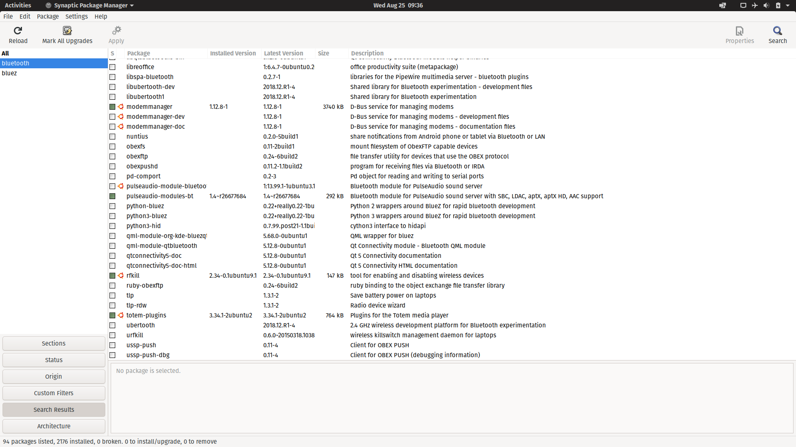Image resolution: width=796 pixels, height=447 pixels.
Task: Open the Package menu
Action: click(48, 17)
